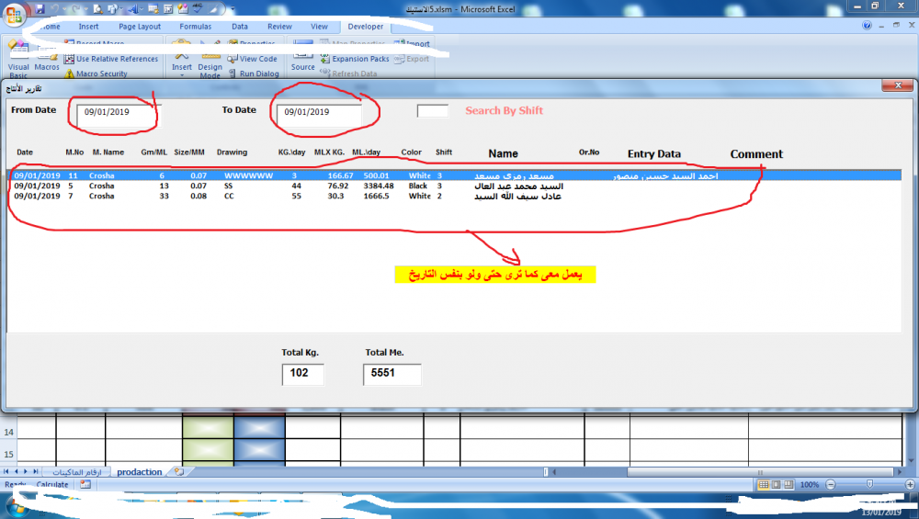Click View Code button

point(252,59)
